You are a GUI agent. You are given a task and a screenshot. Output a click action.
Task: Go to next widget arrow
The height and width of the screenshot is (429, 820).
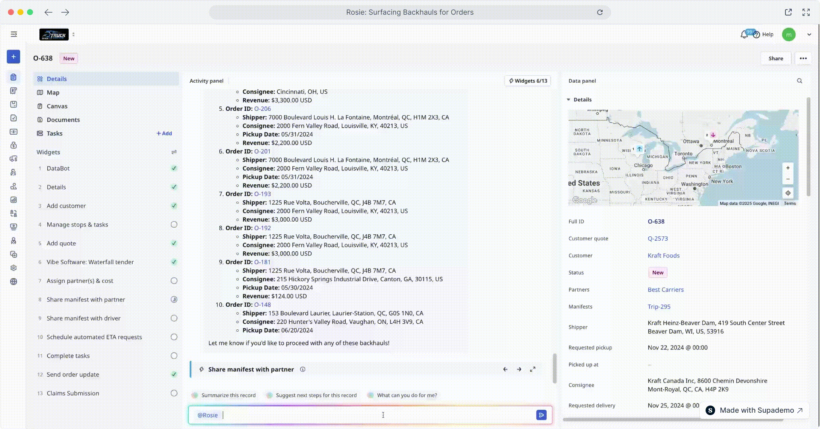point(519,369)
